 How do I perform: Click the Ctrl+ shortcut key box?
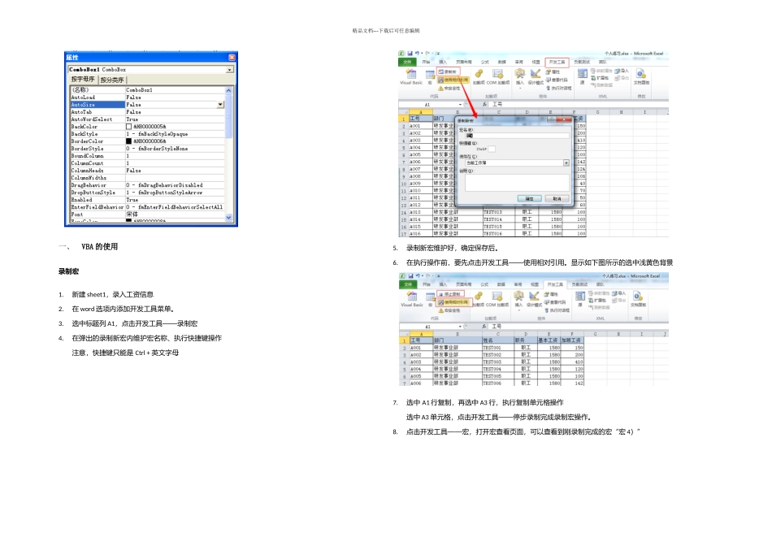492,149
